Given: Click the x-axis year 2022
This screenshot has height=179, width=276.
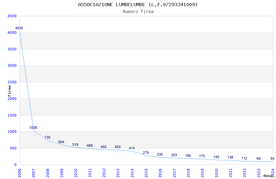Looking at the screenshot, I should tap(245, 173).
